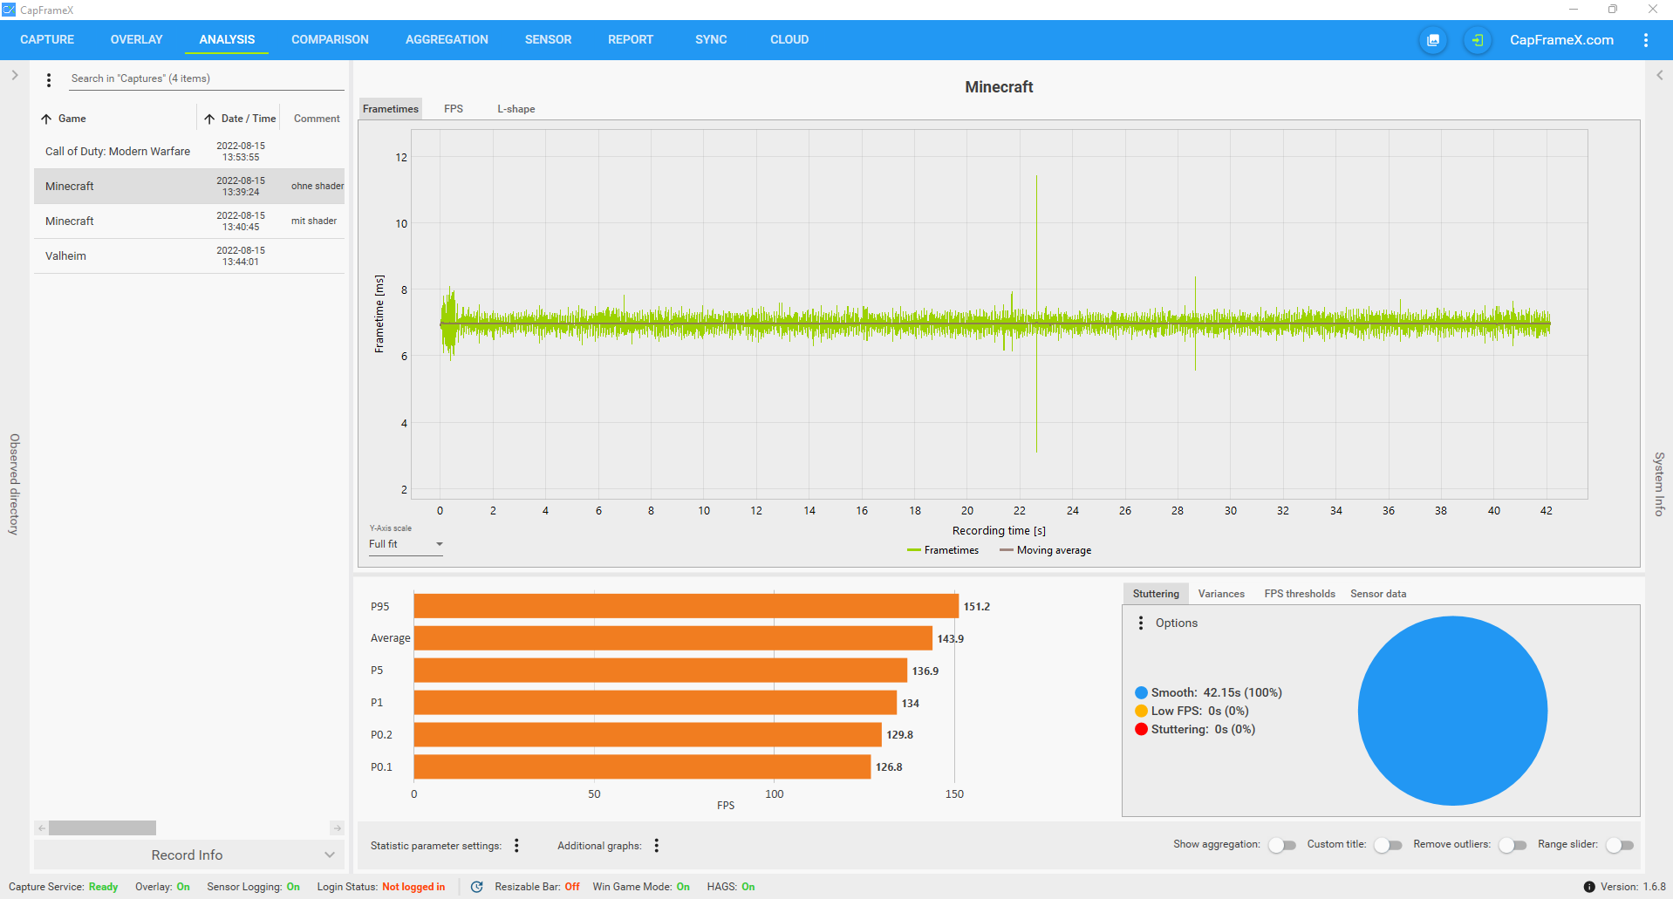1673x899 pixels.
Task: Open Sensor data tab
Action: click(1378, 594)
